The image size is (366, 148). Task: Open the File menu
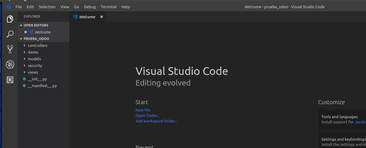(19, 7)
